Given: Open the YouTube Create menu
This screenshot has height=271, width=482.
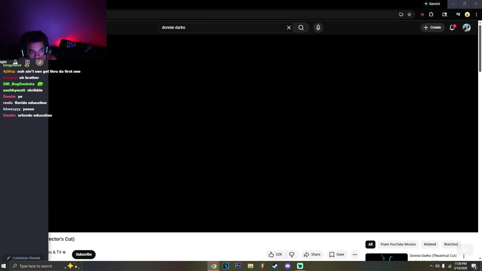Looking at the screenshot, I should pyautogui.click(x=432, y=27).
